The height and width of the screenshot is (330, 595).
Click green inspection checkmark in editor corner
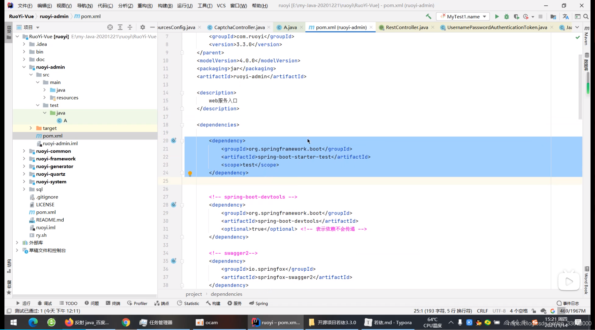pos(578,37)
